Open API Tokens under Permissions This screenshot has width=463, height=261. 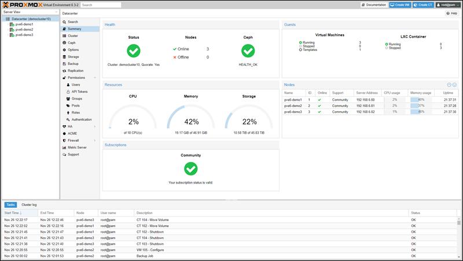coord(79,91)
